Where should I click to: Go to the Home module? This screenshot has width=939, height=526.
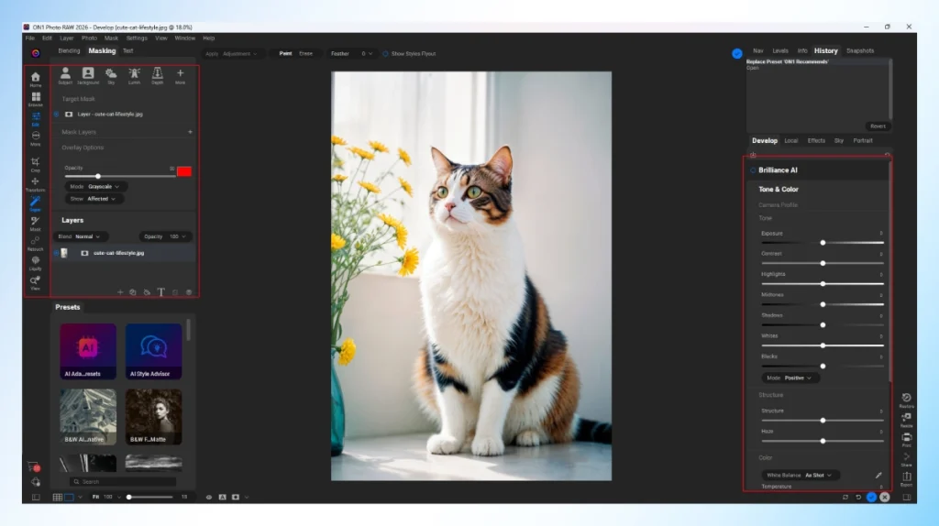36,79
